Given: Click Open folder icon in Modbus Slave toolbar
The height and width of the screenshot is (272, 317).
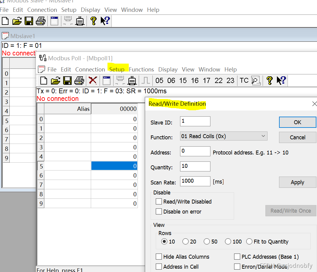Looking at the screenshot, I should click(x=17, y=21).
